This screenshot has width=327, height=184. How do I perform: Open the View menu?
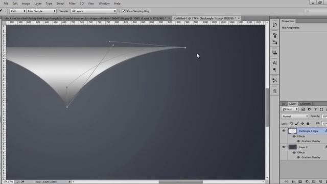click(91, 4)
